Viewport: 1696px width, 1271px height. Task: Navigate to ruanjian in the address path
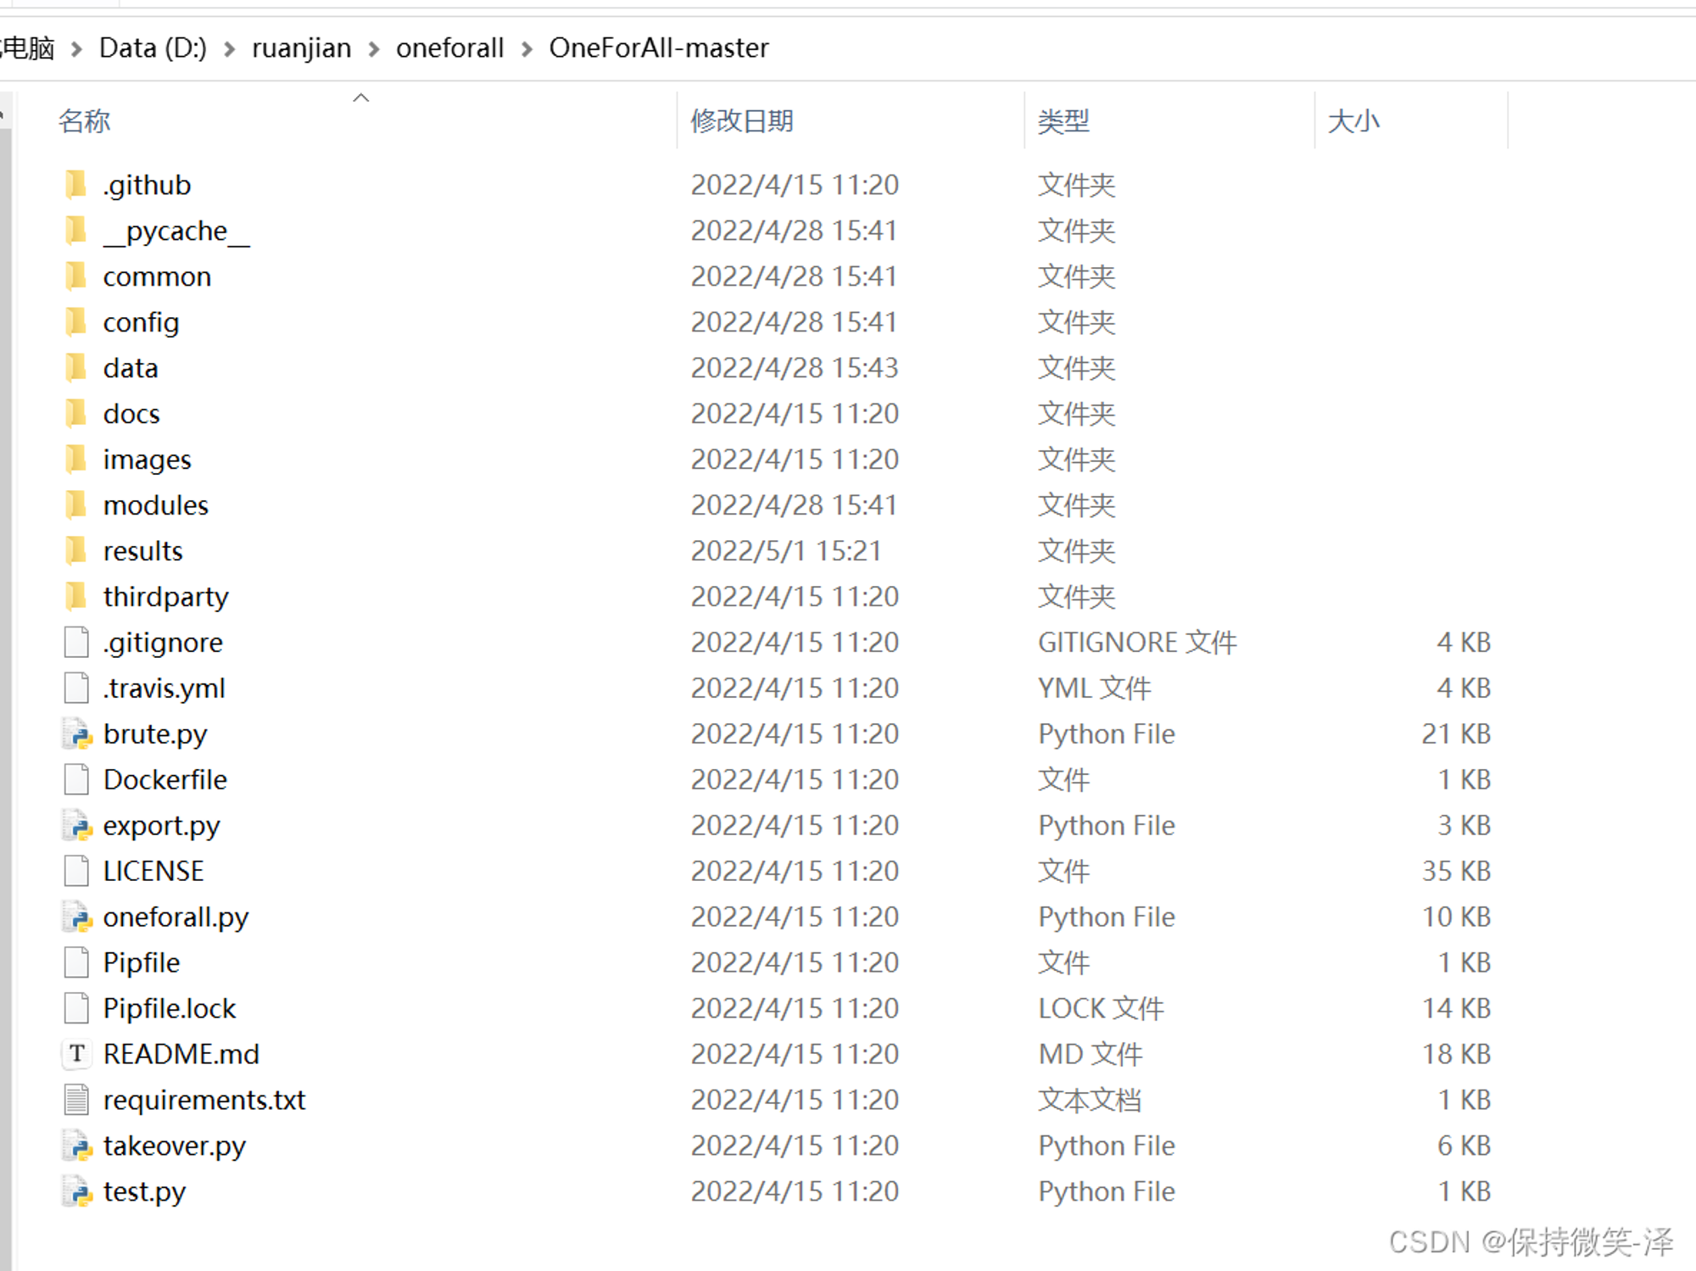coord(301,48)
